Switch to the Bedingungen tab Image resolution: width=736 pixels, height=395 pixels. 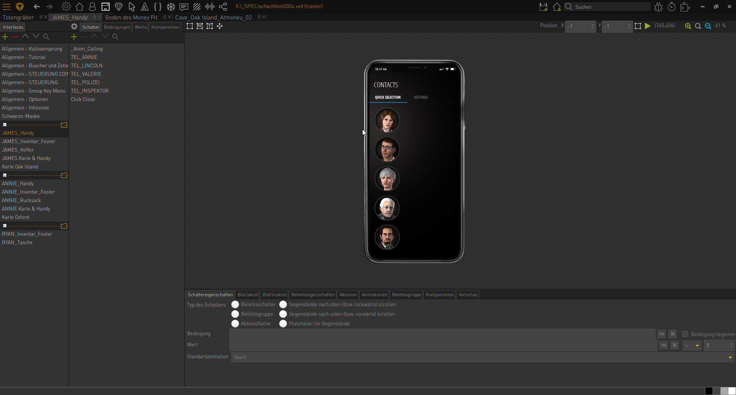(x=117, y=27)
